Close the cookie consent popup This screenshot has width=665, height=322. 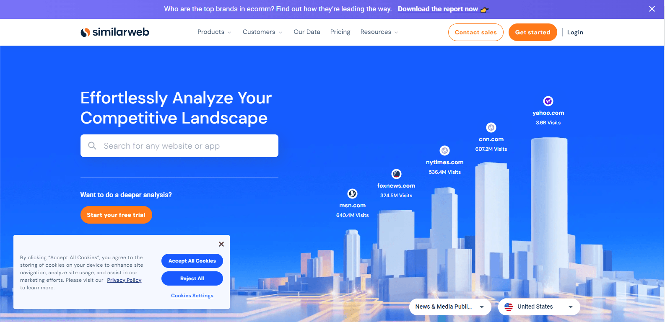[x=221, y=244]
